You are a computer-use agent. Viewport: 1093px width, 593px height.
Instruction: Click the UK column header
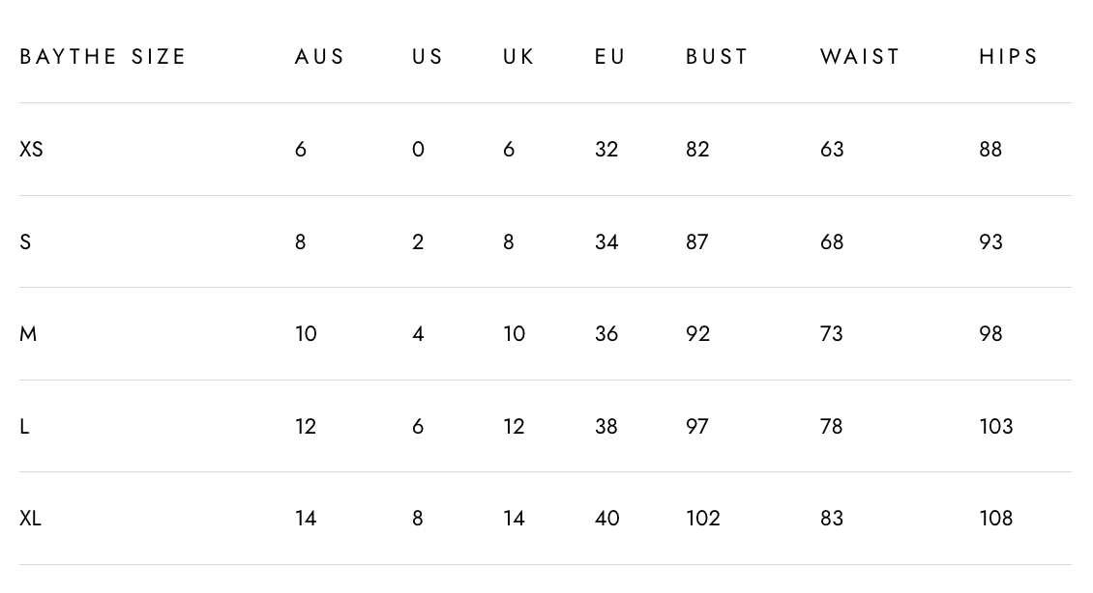pos(518,57)
